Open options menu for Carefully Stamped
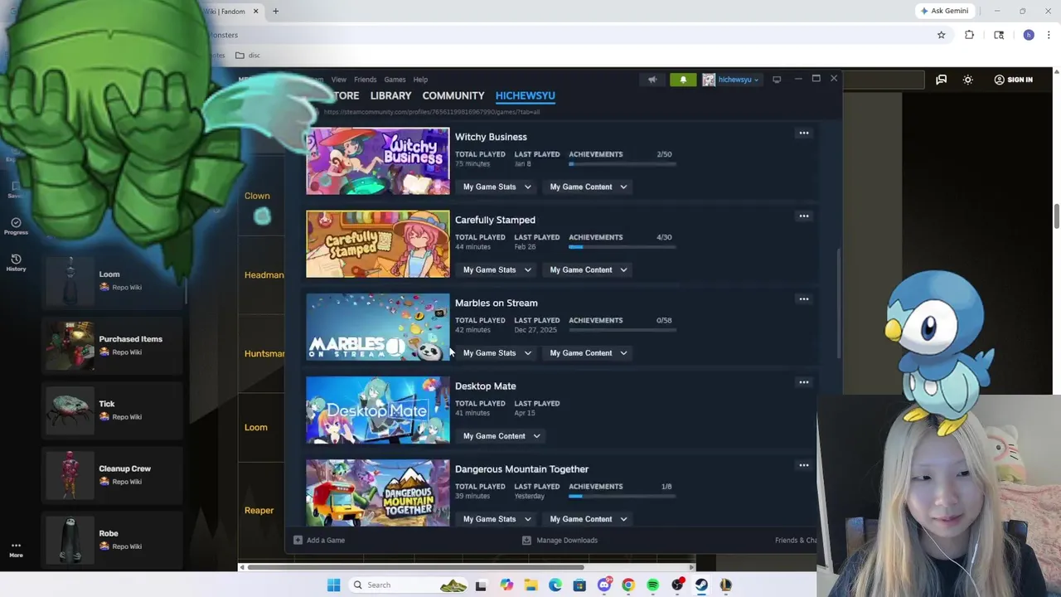 click(803, 216)
